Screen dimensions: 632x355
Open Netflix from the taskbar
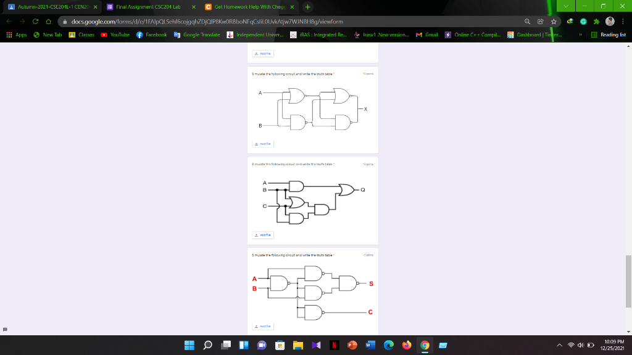[334, 345]
